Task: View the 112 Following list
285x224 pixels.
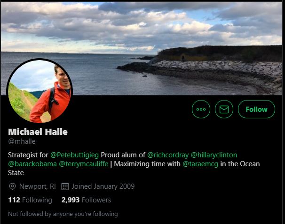Action: [30, 200]
